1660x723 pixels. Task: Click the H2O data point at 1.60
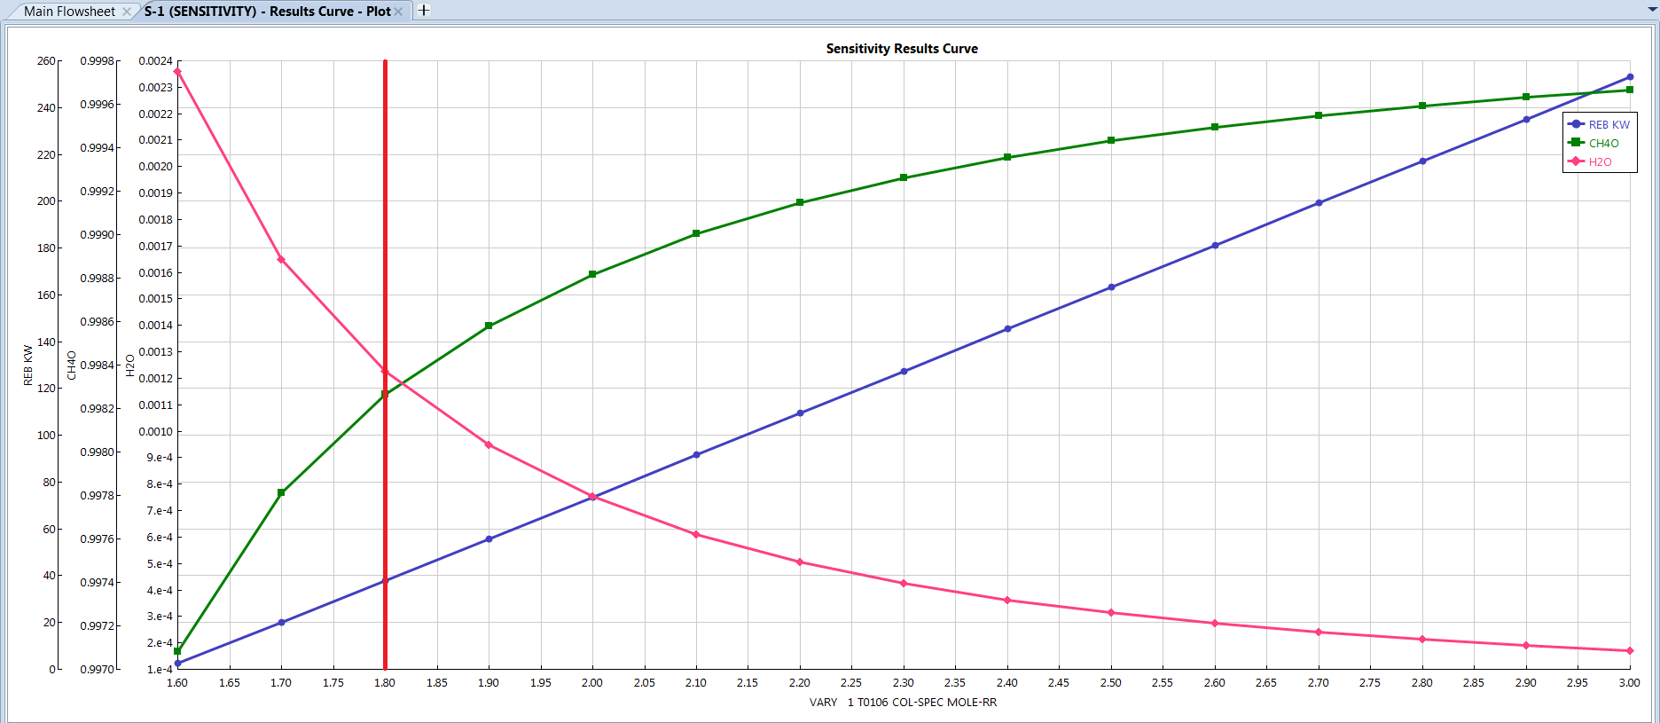point(177,72)
